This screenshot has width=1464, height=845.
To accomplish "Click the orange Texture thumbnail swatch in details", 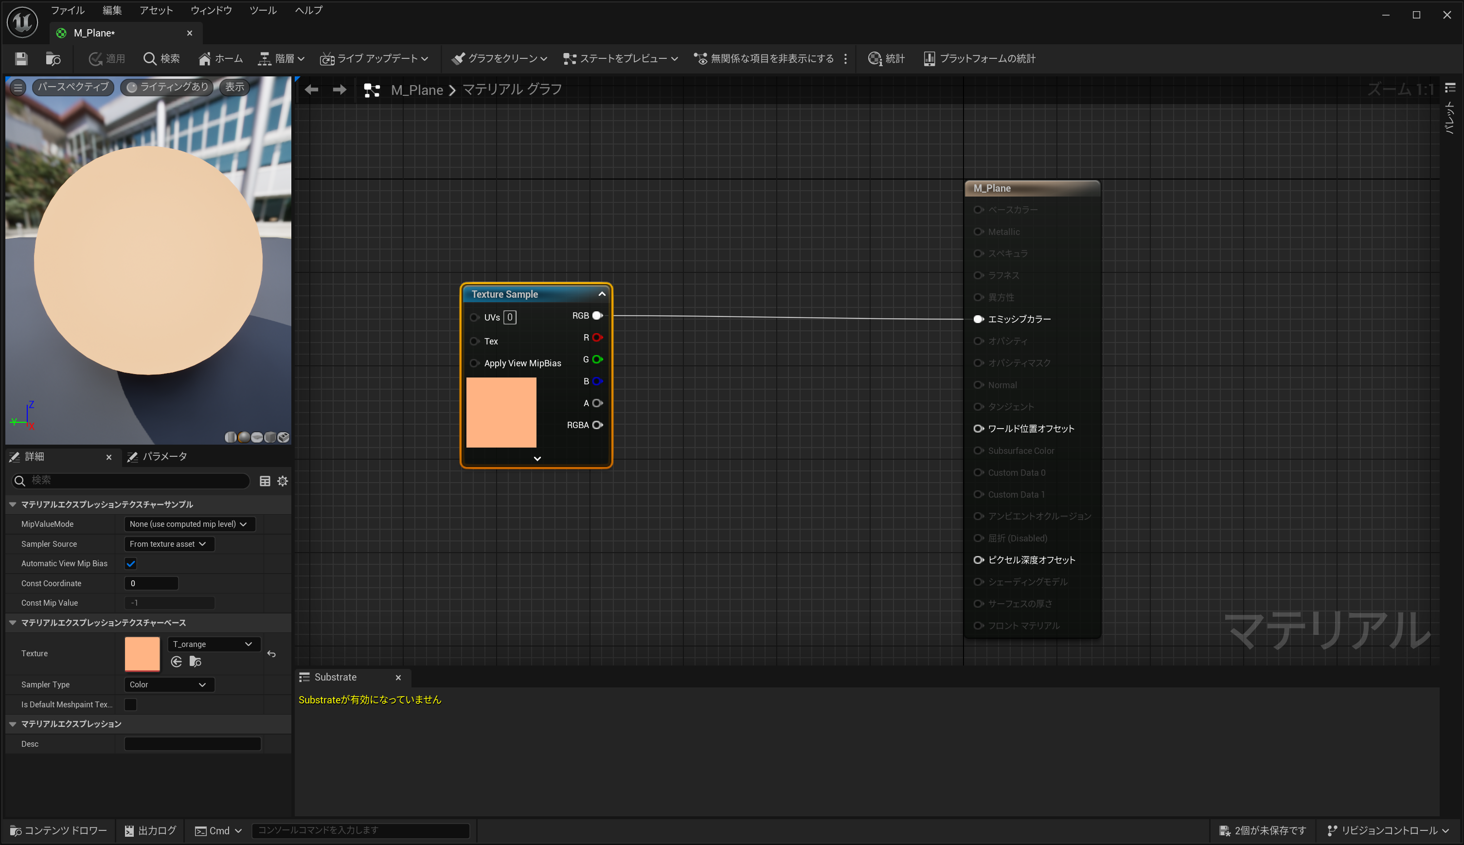I will pyautogui.click(x=142, y=653).
